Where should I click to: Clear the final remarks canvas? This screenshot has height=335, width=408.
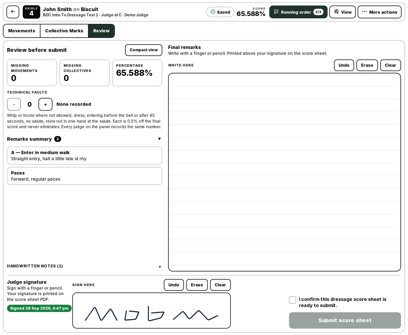[390, 65]
